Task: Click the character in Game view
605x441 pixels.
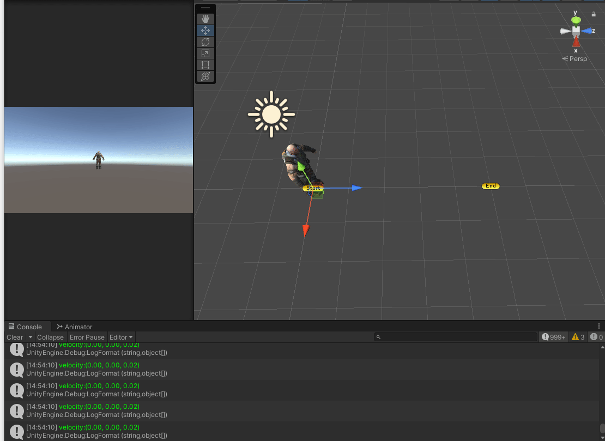Action: coord(99,160)
